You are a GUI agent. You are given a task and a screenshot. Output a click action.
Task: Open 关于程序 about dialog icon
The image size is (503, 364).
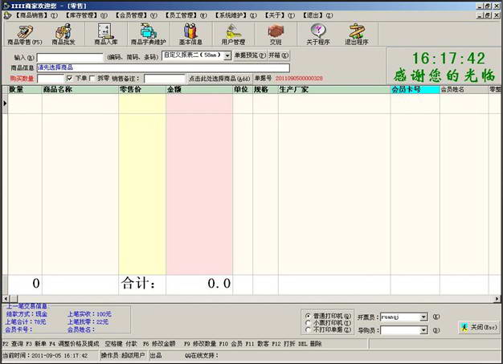(x=318, y=35)
